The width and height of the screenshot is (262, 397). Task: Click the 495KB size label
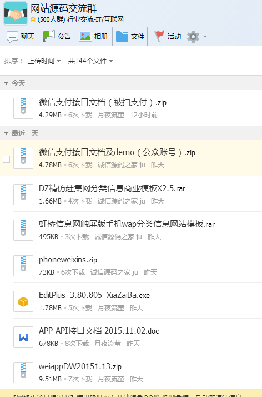[48, 237]
